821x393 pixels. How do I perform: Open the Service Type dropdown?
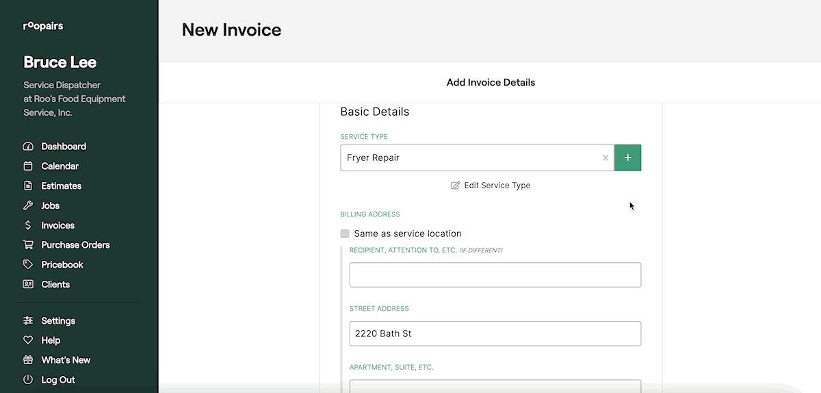point(469,158)
